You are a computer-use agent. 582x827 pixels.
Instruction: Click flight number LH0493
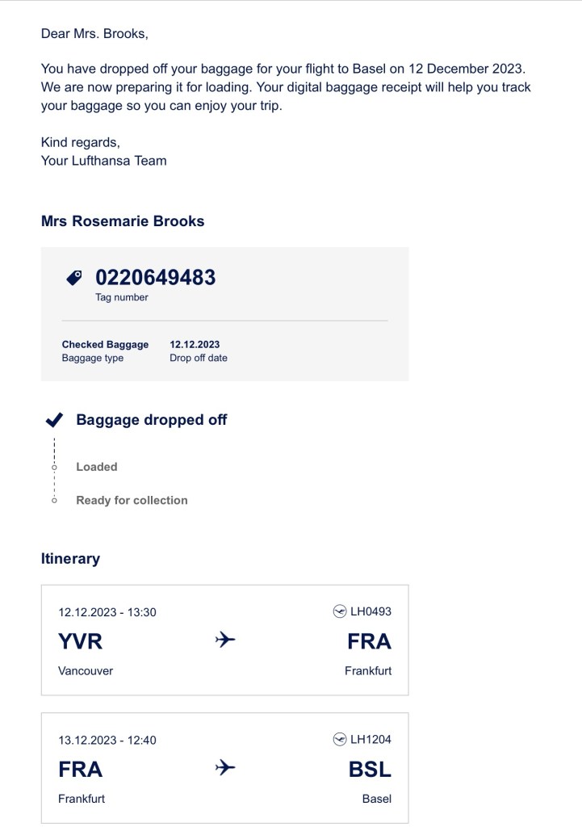tap(371, 611)
